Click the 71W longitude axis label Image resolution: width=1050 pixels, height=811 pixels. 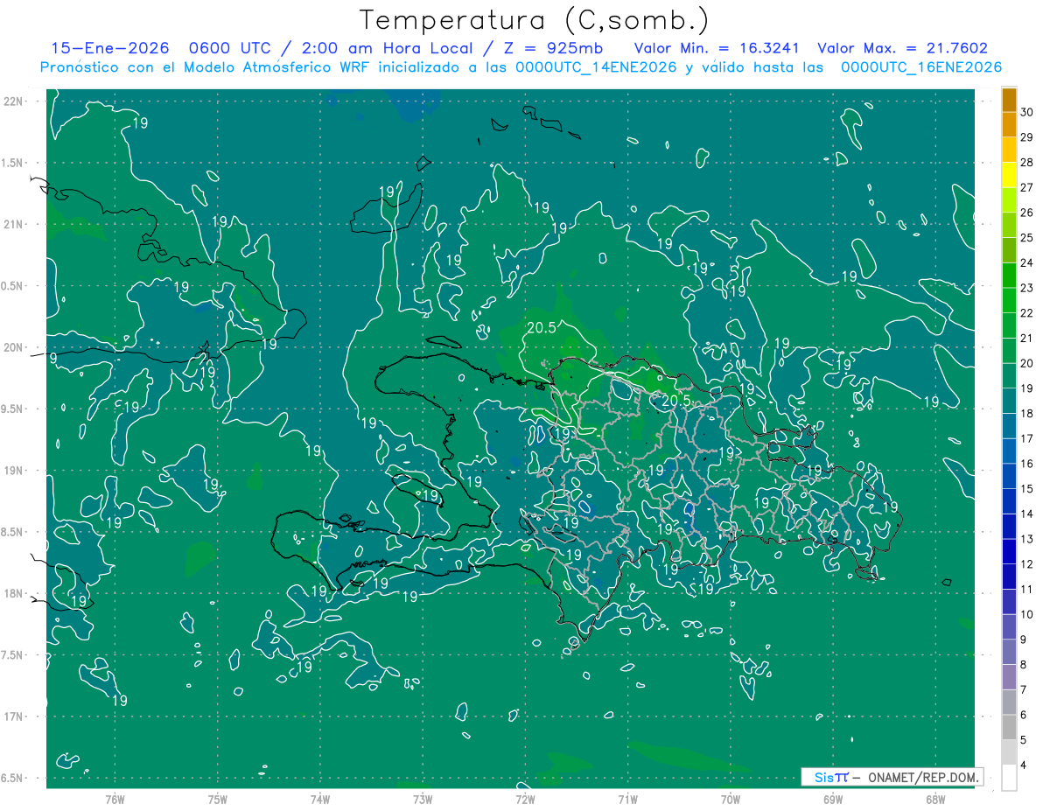point(627,800)
